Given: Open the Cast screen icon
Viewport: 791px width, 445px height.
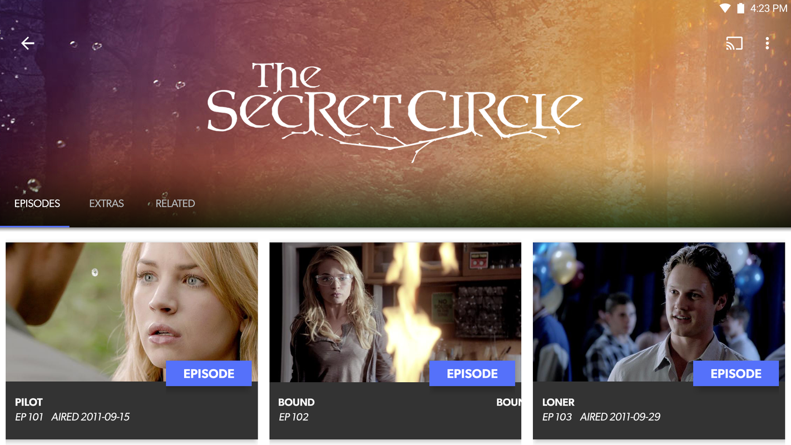Looking at the screenshot, I should click(x=734, y=43).
